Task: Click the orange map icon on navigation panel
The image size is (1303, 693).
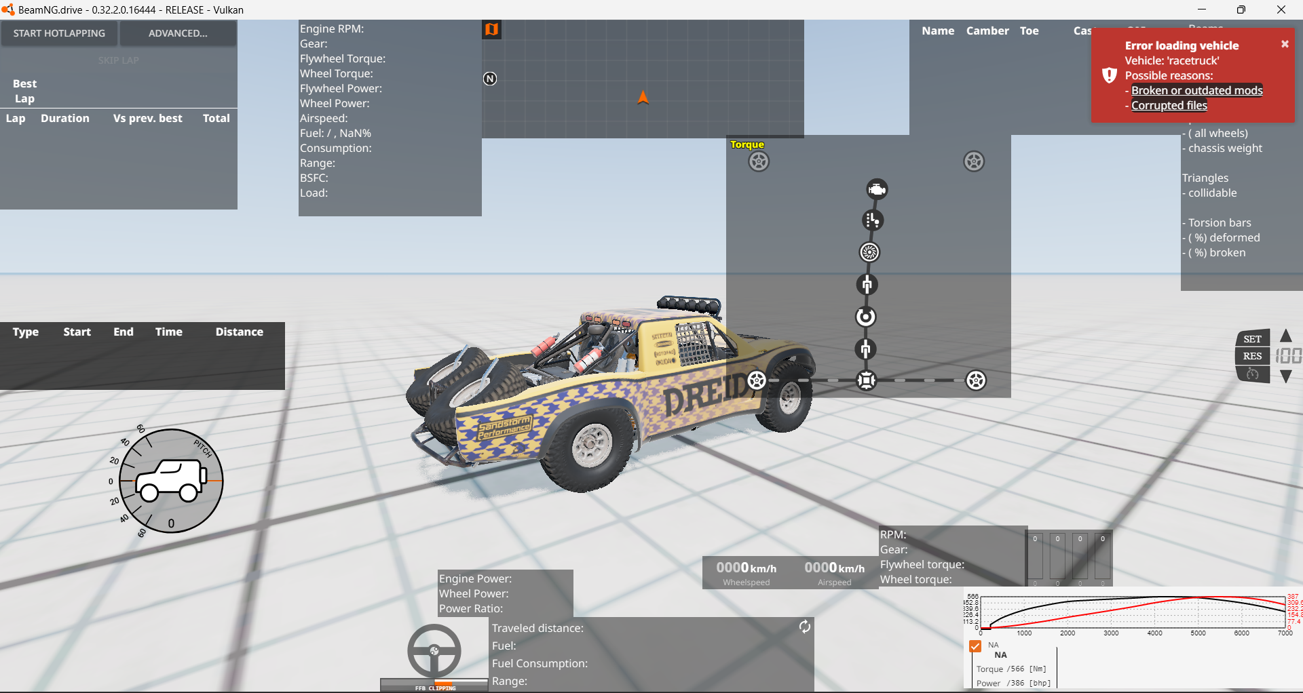Action: coord(491,29)
